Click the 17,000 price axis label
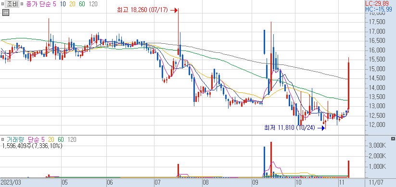The image size is (396, 187). 378,31
